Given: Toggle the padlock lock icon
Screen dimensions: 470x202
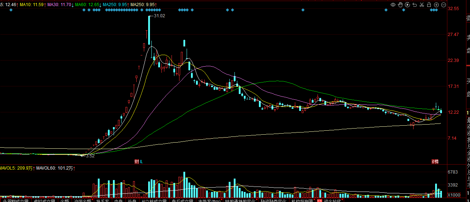Looking at the screenshot, I should (x=429, y=5).
